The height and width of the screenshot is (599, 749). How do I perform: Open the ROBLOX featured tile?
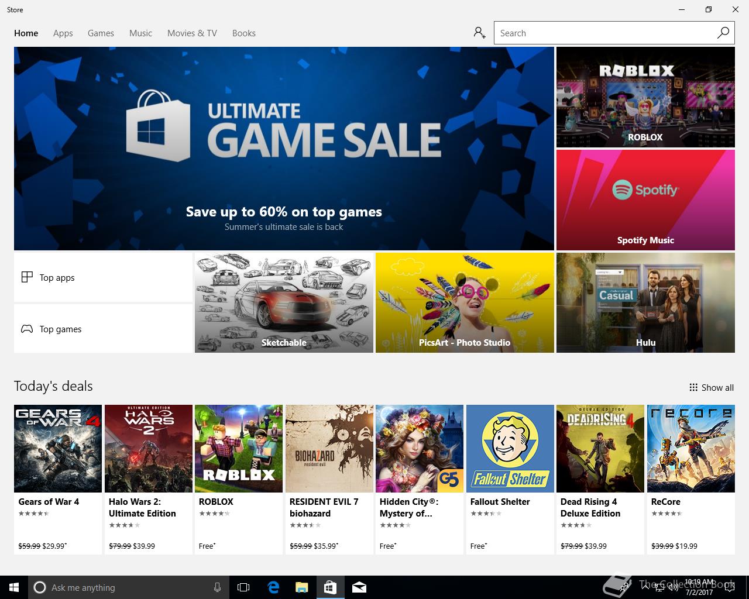click(645, 97)
